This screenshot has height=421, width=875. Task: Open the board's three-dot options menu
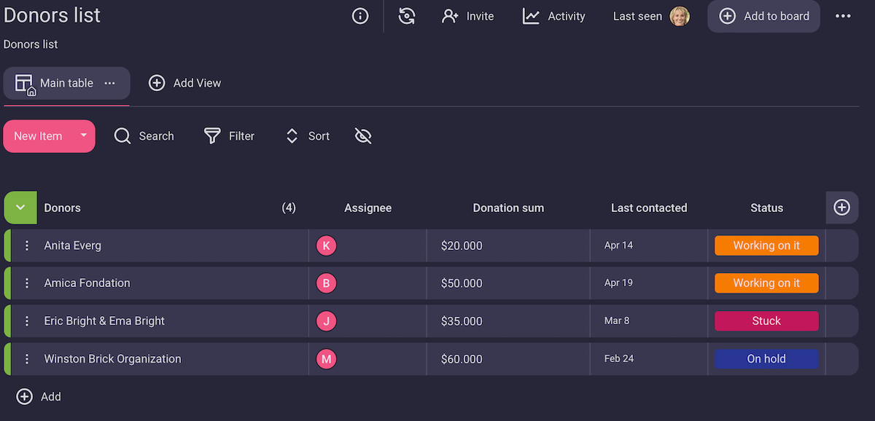[843, 16]
